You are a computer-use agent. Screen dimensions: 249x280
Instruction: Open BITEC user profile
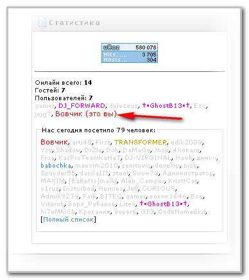[x=111, y=197]
